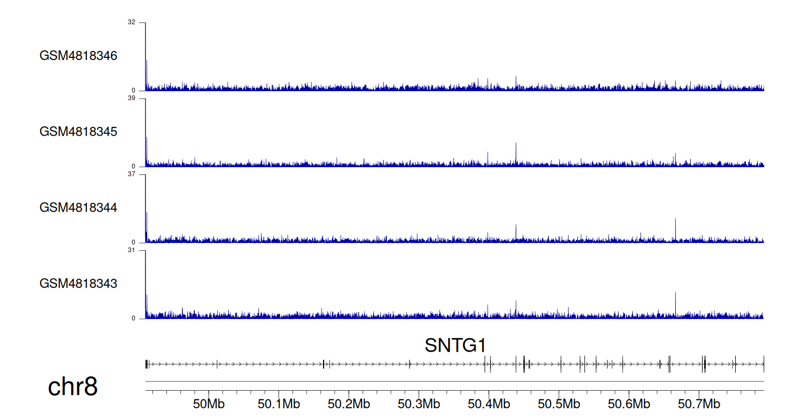Click the GSM4818346 track label

[x=78, y=56]
